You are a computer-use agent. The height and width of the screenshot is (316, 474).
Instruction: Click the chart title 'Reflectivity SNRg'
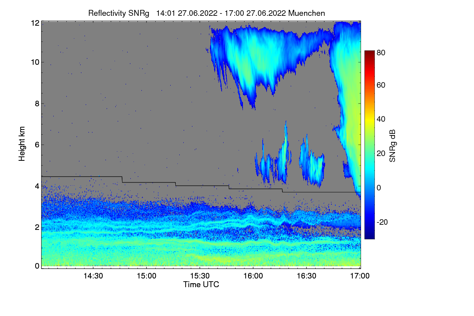click(x=119, y=13)
